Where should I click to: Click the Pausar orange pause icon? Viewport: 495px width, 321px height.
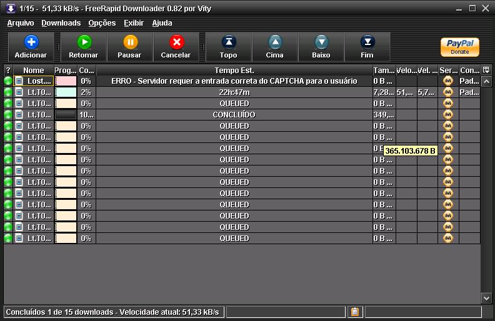click(x=129, y=42)
